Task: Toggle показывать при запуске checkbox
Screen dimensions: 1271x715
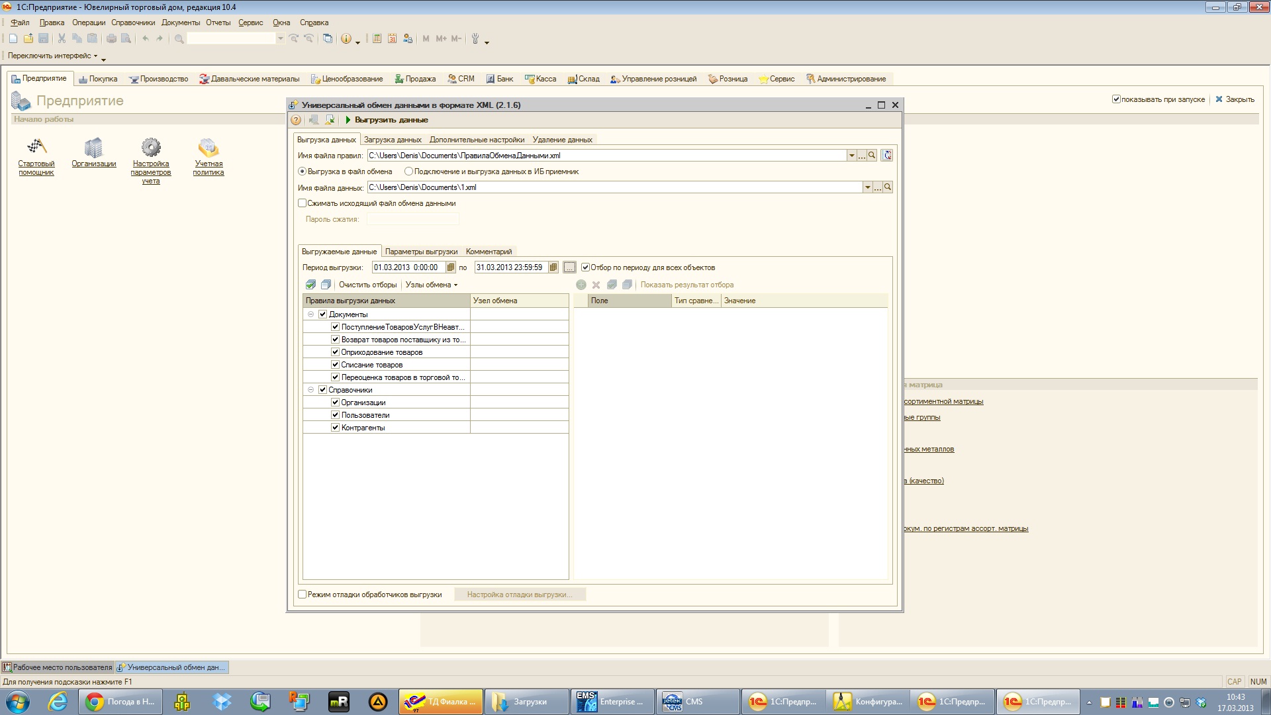Action: pyautogui.click(x=1116, y=99)
